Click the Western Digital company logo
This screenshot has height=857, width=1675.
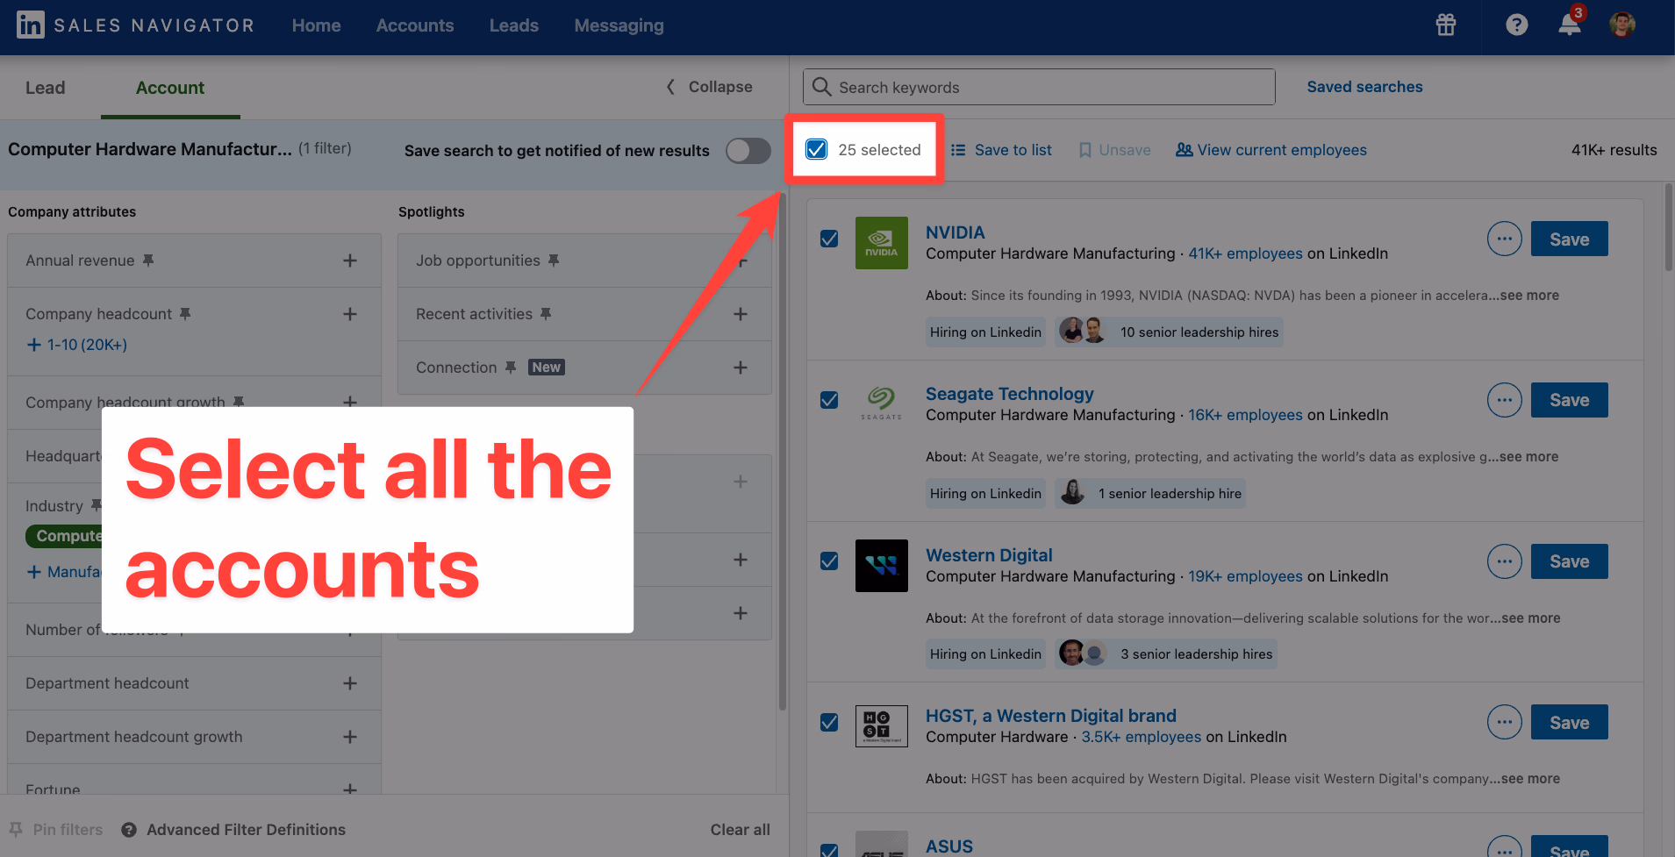pyautogui.click(x=882, y=566)
